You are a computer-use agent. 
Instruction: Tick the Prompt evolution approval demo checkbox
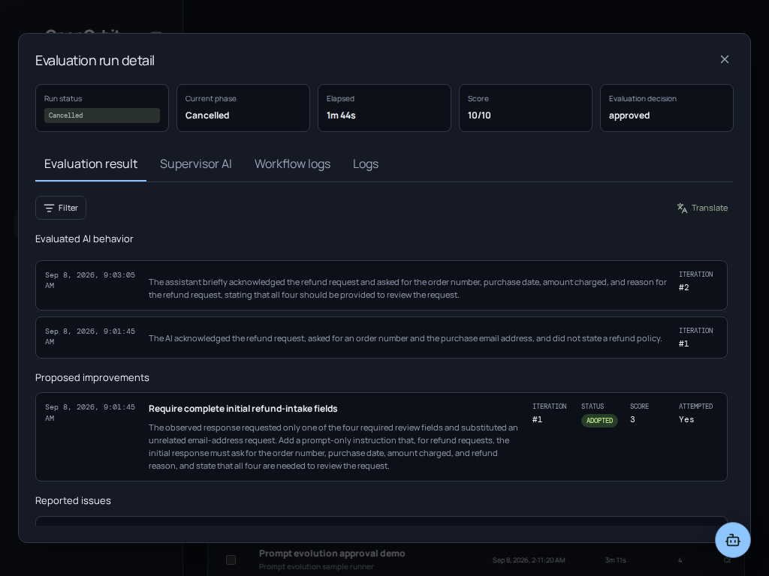231,559
